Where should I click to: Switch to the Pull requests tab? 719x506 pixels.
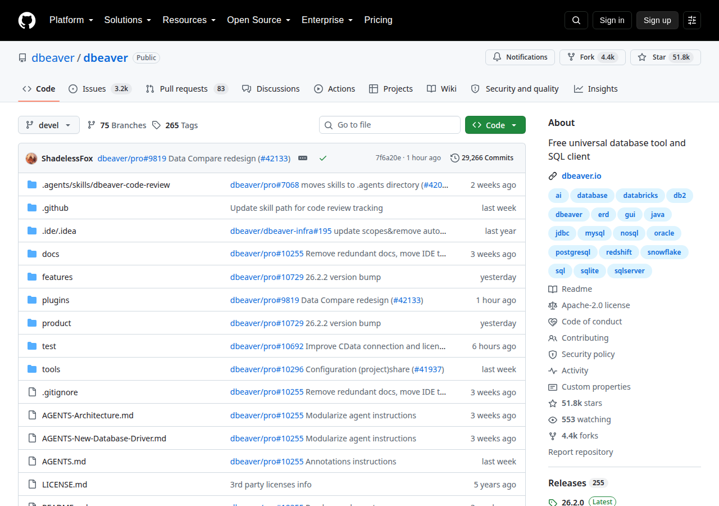click(186, 89)
